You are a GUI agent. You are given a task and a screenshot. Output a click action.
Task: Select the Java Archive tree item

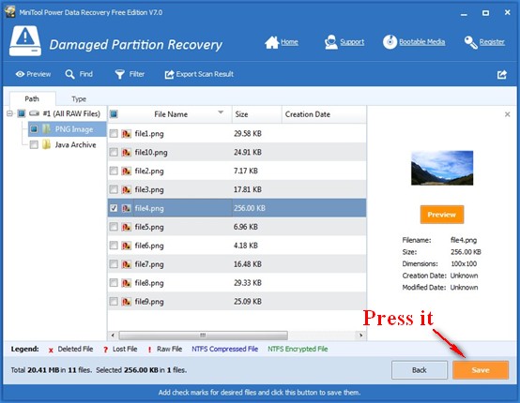click(75, 144)
